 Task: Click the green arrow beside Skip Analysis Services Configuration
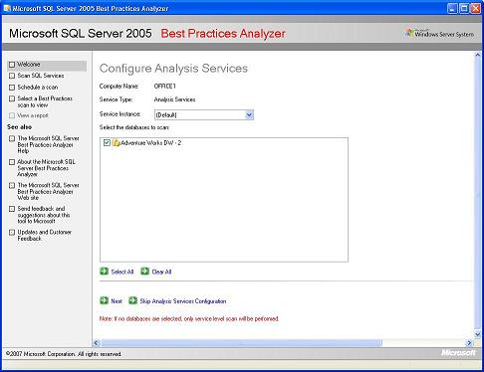pos(132,300)
